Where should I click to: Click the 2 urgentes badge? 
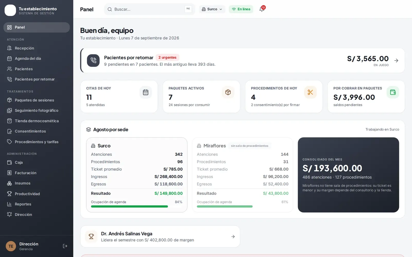click(x=167, y=58)
